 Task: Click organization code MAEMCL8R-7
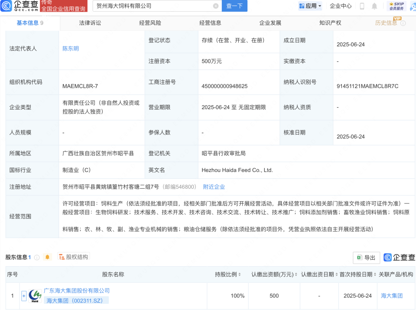tap(80, 86)
